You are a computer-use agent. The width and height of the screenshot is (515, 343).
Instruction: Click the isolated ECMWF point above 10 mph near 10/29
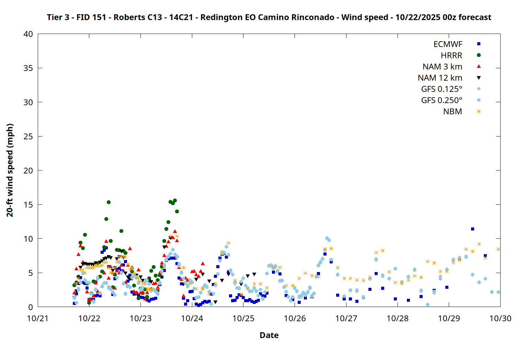coord(472,229)
